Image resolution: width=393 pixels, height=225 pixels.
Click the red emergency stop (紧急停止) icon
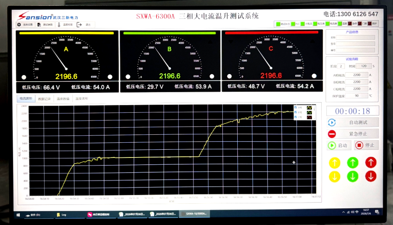332,134
